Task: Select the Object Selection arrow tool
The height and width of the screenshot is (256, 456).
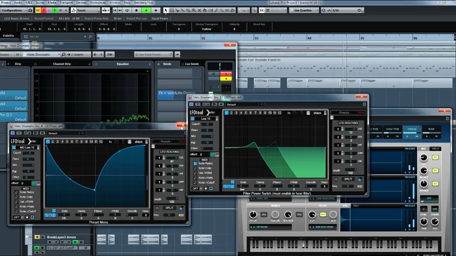Action: point(166,10)
